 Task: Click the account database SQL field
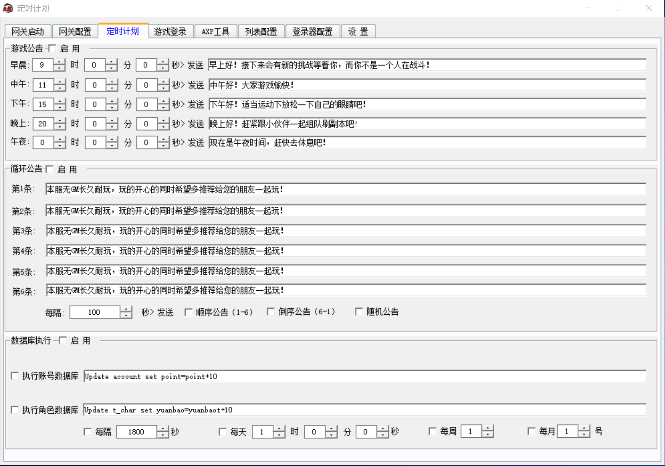click(x=365, y=376)
